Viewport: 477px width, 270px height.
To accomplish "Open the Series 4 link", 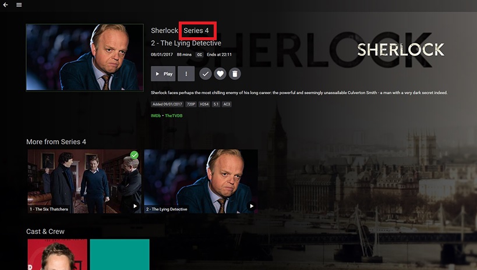I will (x=196, y=30).
